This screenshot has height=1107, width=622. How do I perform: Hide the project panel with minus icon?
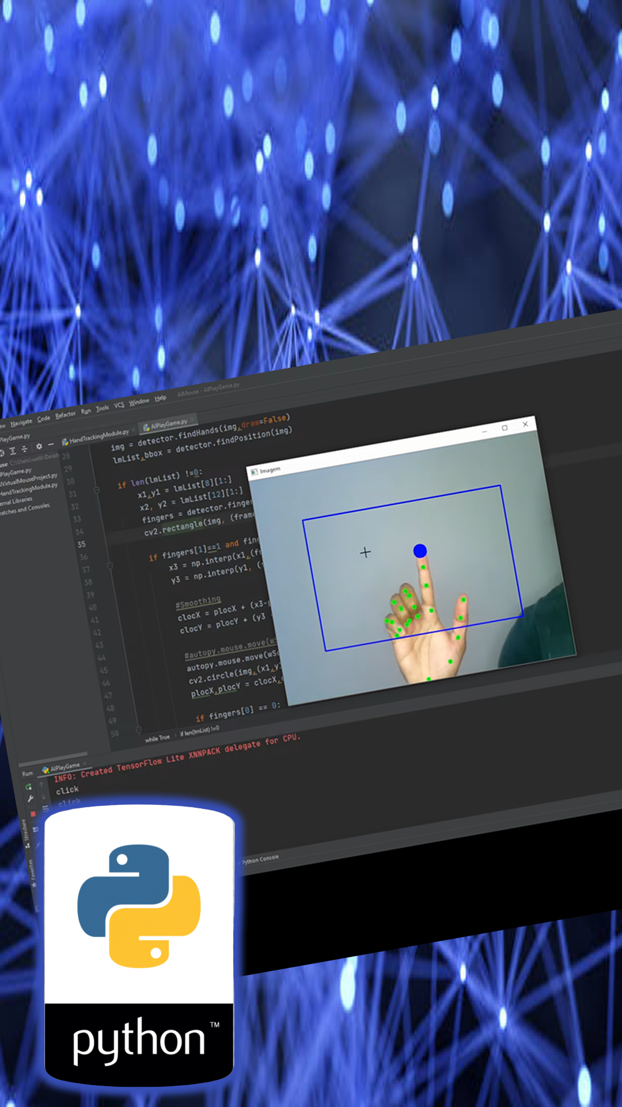51,444
